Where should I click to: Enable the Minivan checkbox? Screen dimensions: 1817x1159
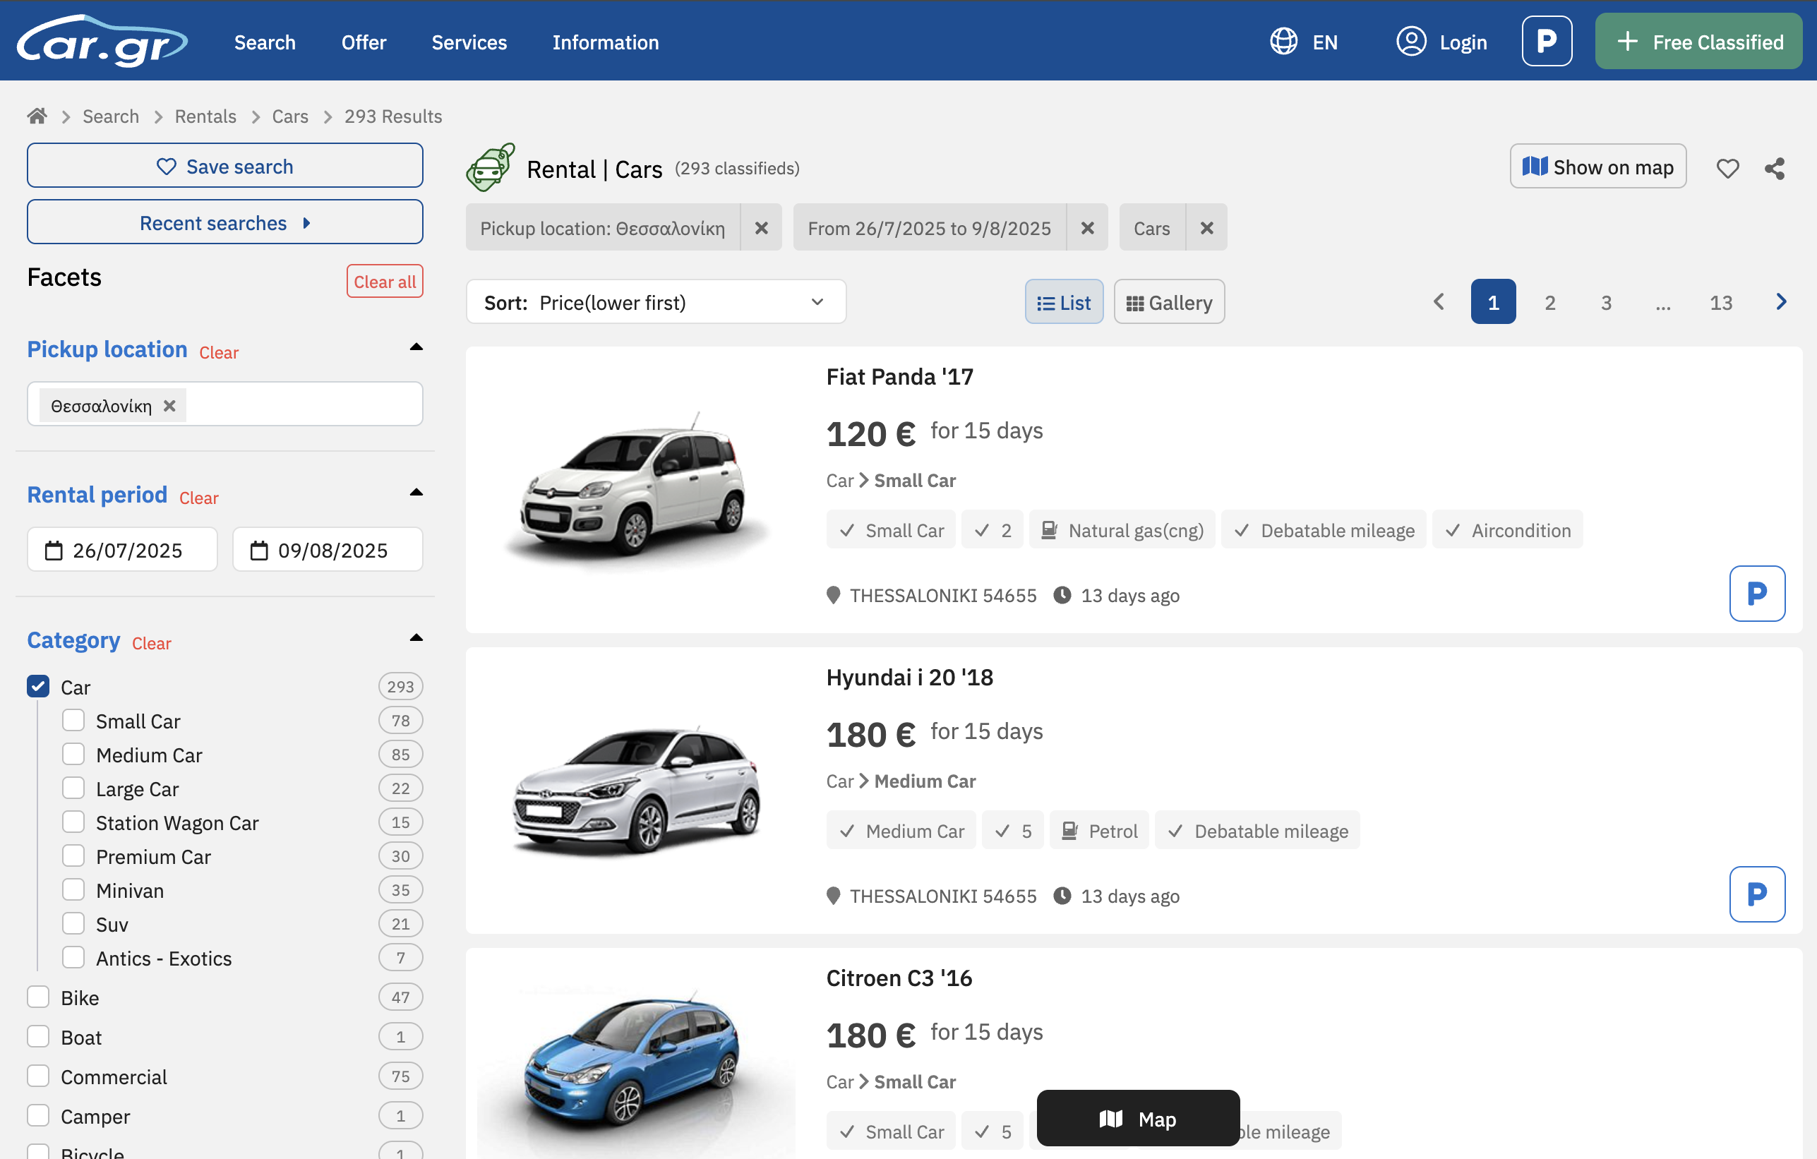pyautogui.click(x=73, y=890)
